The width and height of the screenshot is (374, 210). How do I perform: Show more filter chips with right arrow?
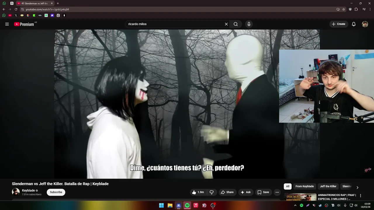pos(357,187)
